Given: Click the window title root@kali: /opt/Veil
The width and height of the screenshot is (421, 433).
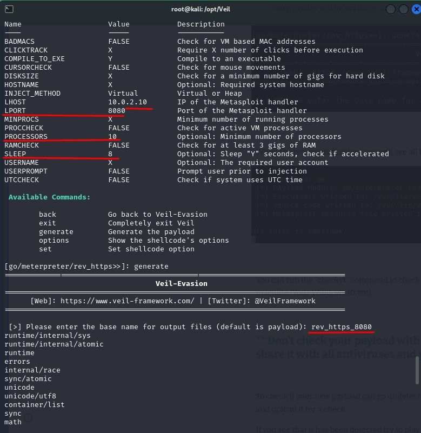Looking at the screenshot, I should pyautogui.click(x=201, y=9).
